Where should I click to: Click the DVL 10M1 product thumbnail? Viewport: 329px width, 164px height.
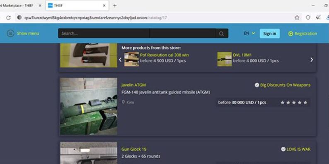224,59
